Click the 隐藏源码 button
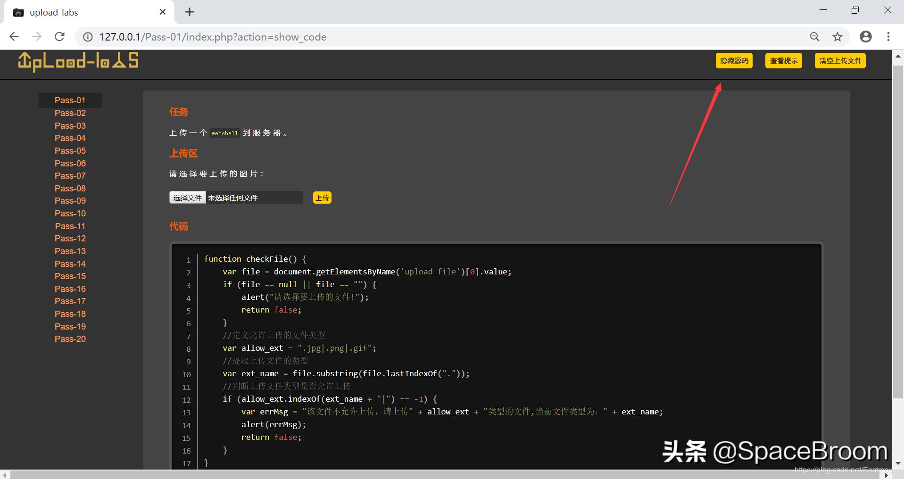 point(734,60)
